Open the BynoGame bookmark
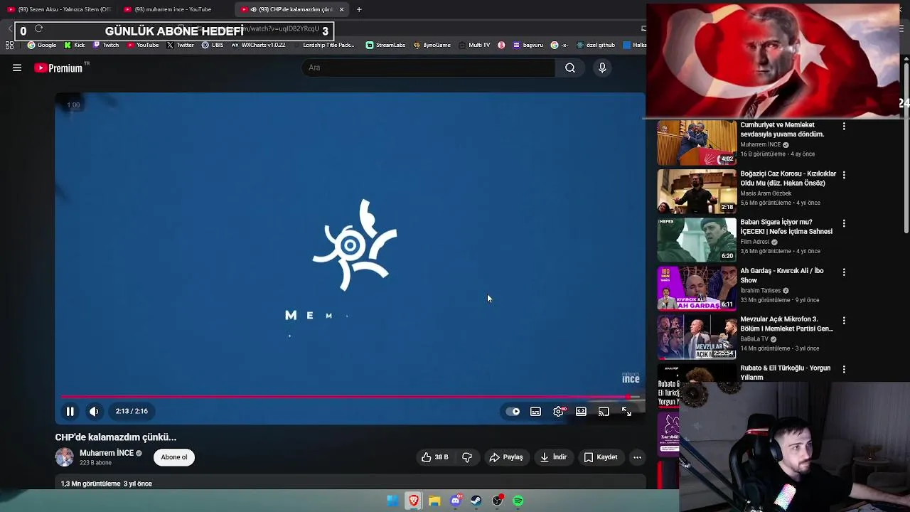910x512 pixels. (x=432, y=45)
